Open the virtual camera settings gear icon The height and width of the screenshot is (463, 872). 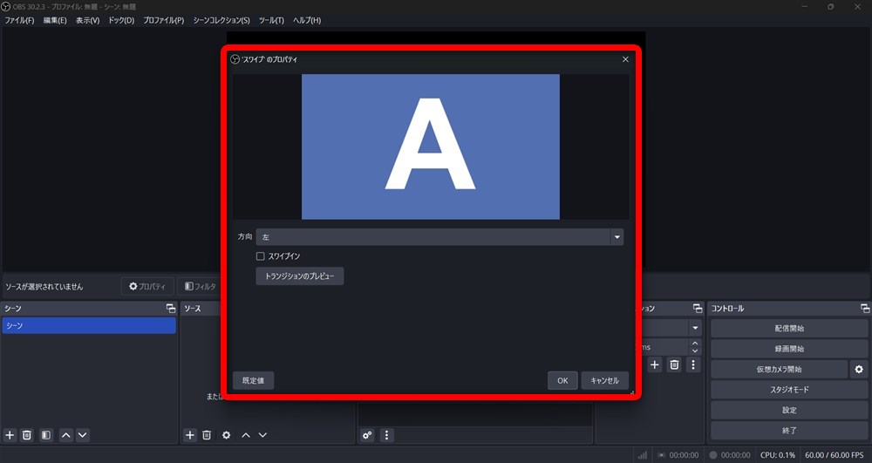pyautogui.click(x=859, y=369)
